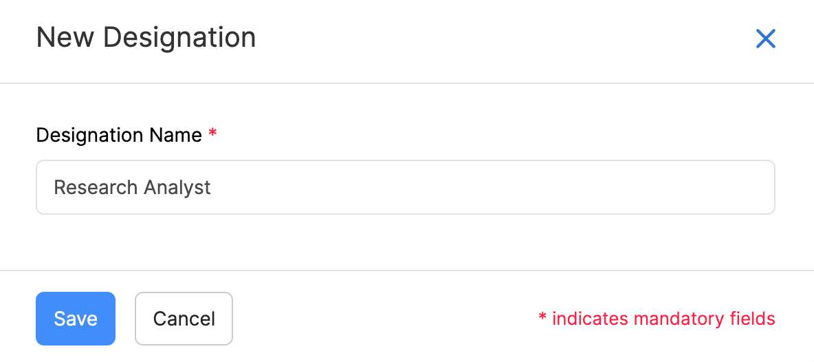Click the Designation Name field label
This screenshot has height=362, width=814.
click(x=119, y=135)
